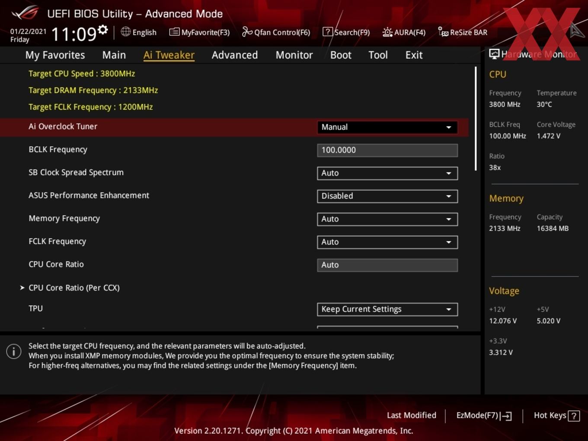Image resolution: width=588 pixels, height=441 pixels.
Task: Select the TPU label
Action: (x=35, y=308)
